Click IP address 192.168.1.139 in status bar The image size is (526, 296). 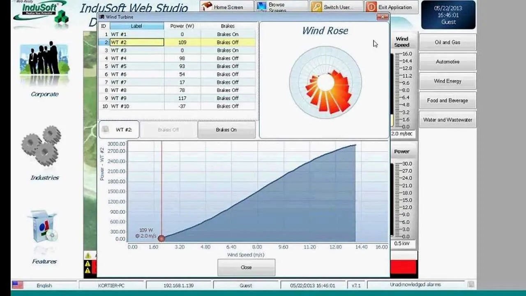point(178,285)
